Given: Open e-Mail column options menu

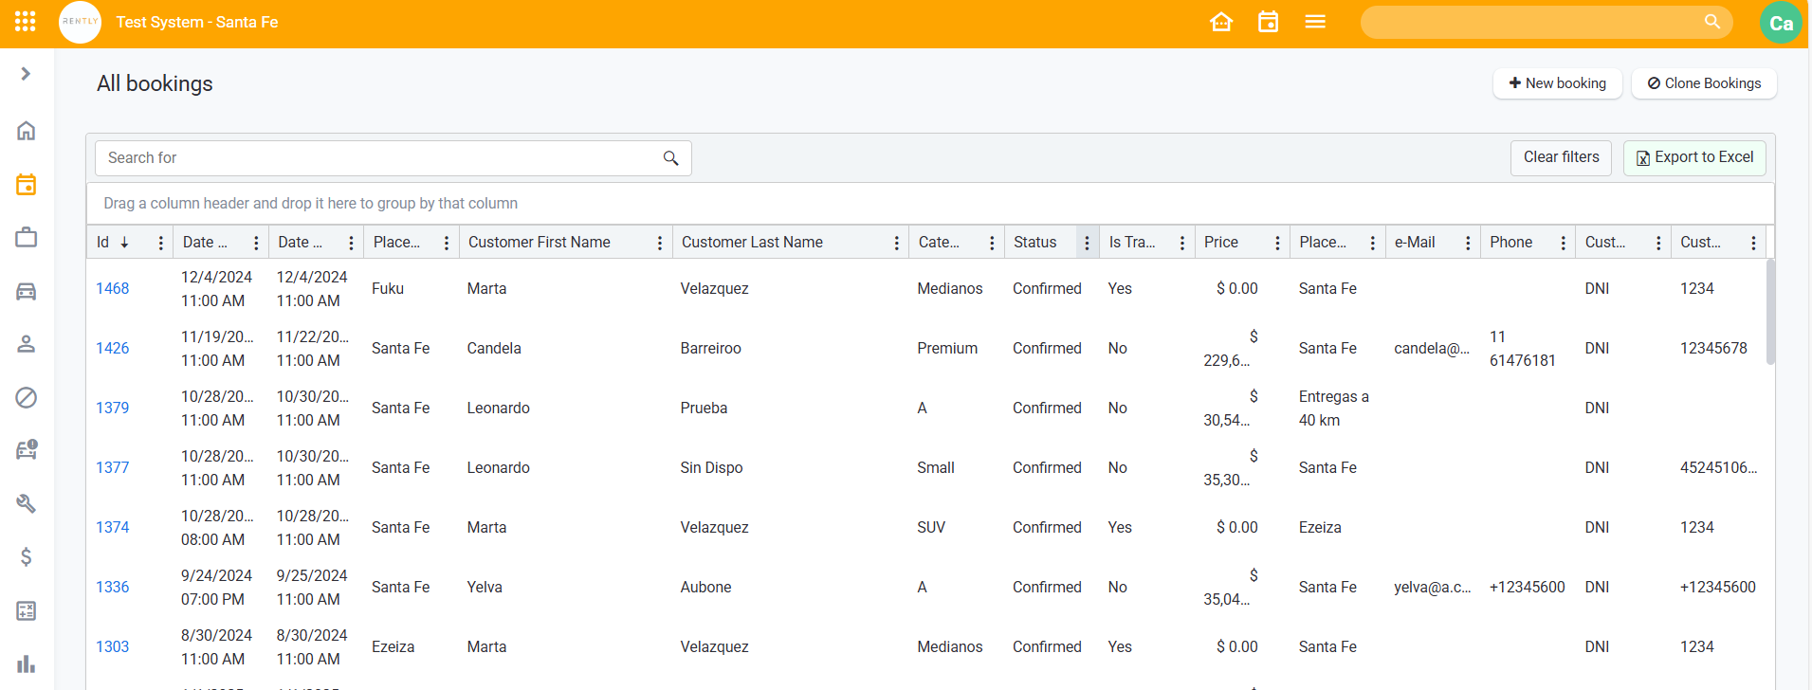Looking at the screenshot, I should [x=1468, y=243].
